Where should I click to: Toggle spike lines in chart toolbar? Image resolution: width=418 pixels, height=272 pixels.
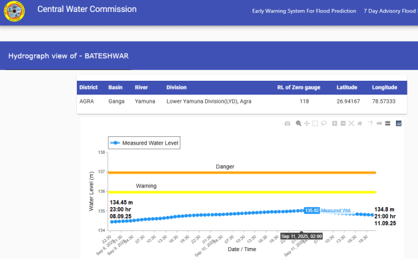(x=371, y=124)
